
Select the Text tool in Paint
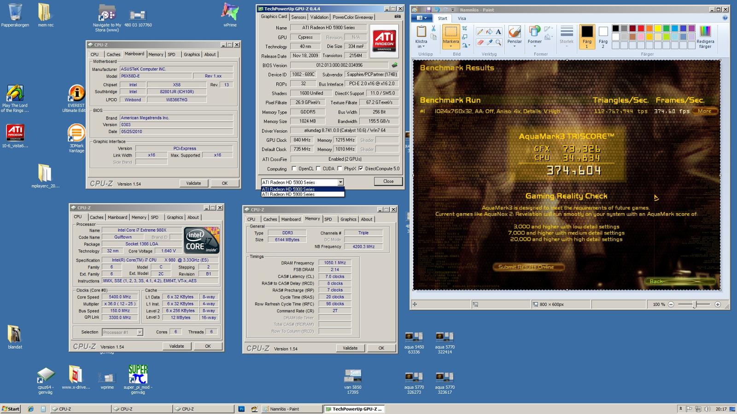click(x=498, y=32)
